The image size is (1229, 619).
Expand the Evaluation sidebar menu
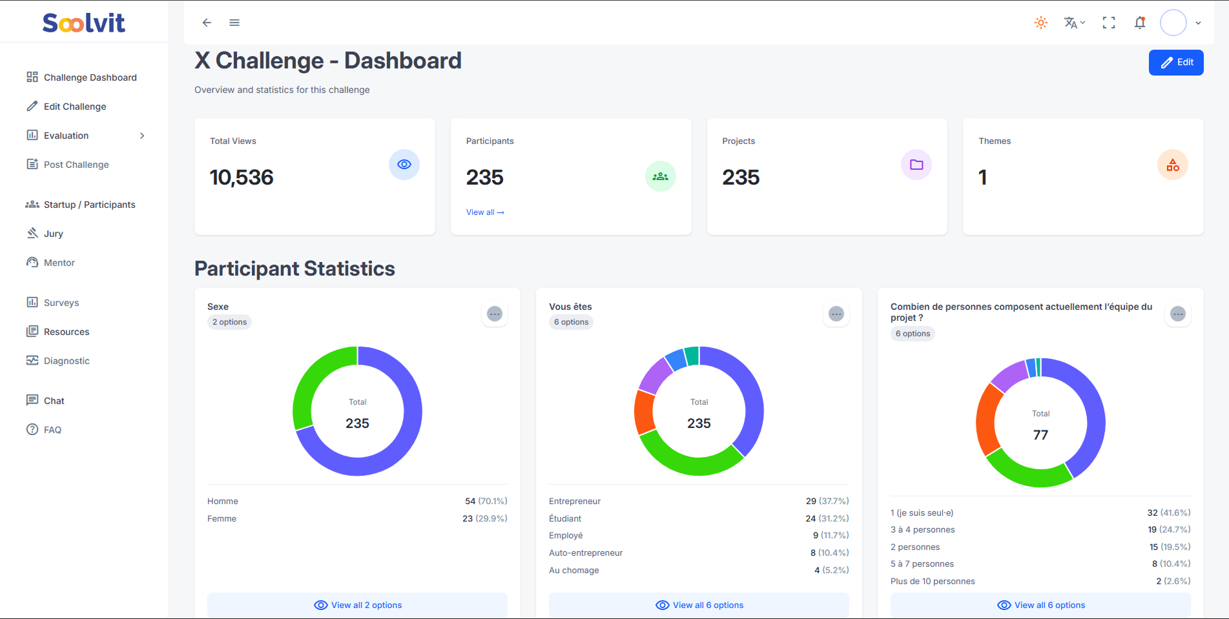142,136
